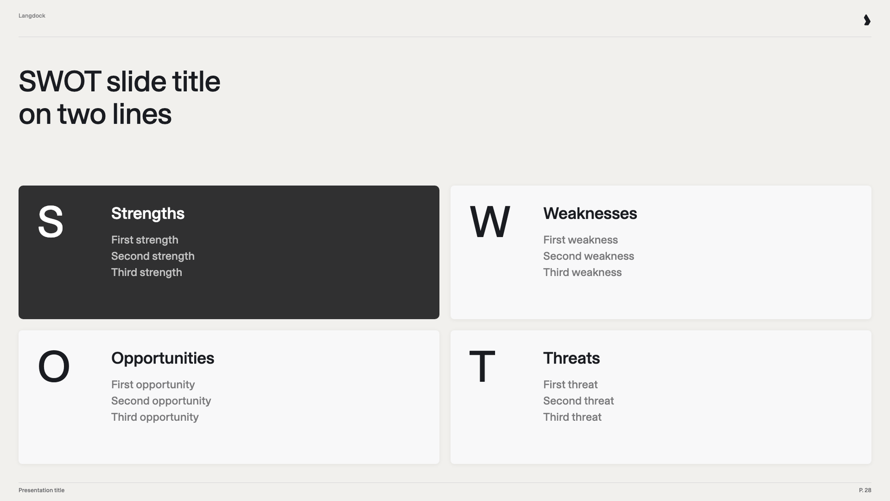Click the "First weakness" line
Image resolution: width=890 pixels, height=501 pixels.
(x=581, y=240)
